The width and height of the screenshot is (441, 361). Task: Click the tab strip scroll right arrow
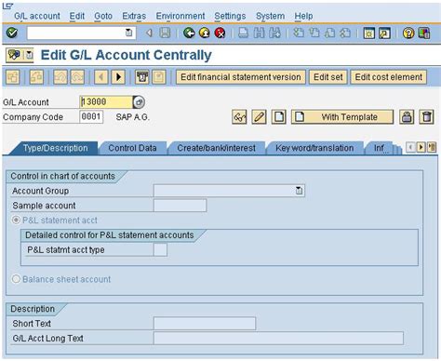[x=421, y=147]
